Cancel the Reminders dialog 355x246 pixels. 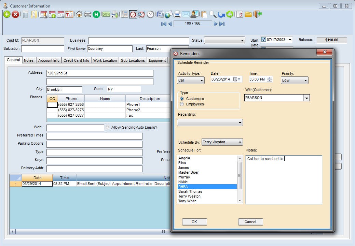point(250,222)
